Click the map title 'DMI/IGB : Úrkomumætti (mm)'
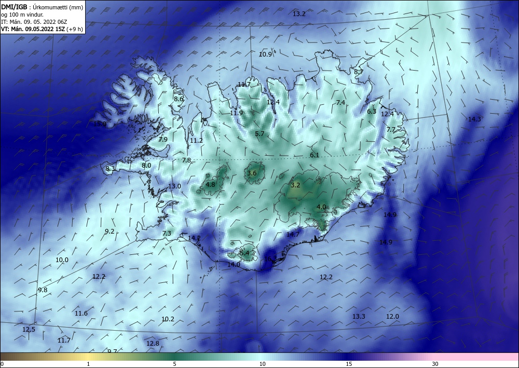The height and width of the screenshot is (368, 519). pos(42,7)
